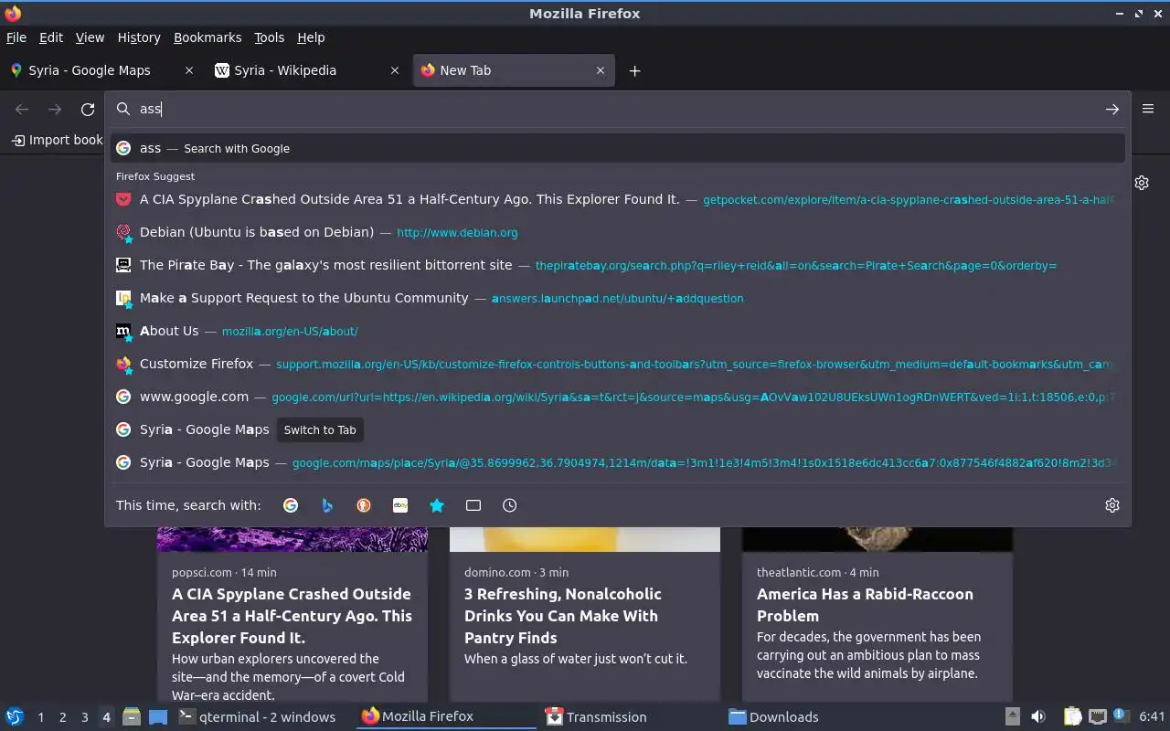Open the History menu

pyautogui.click(x=139, y=37)
